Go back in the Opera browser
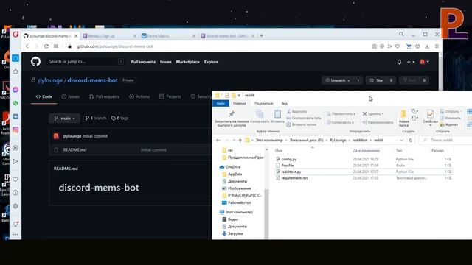 tap(27, 46)
